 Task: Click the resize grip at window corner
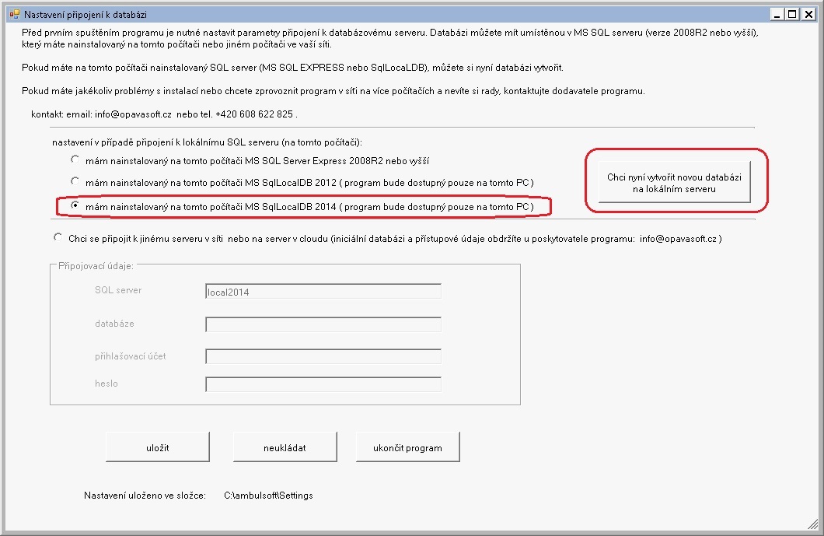[x=813, y=524]
